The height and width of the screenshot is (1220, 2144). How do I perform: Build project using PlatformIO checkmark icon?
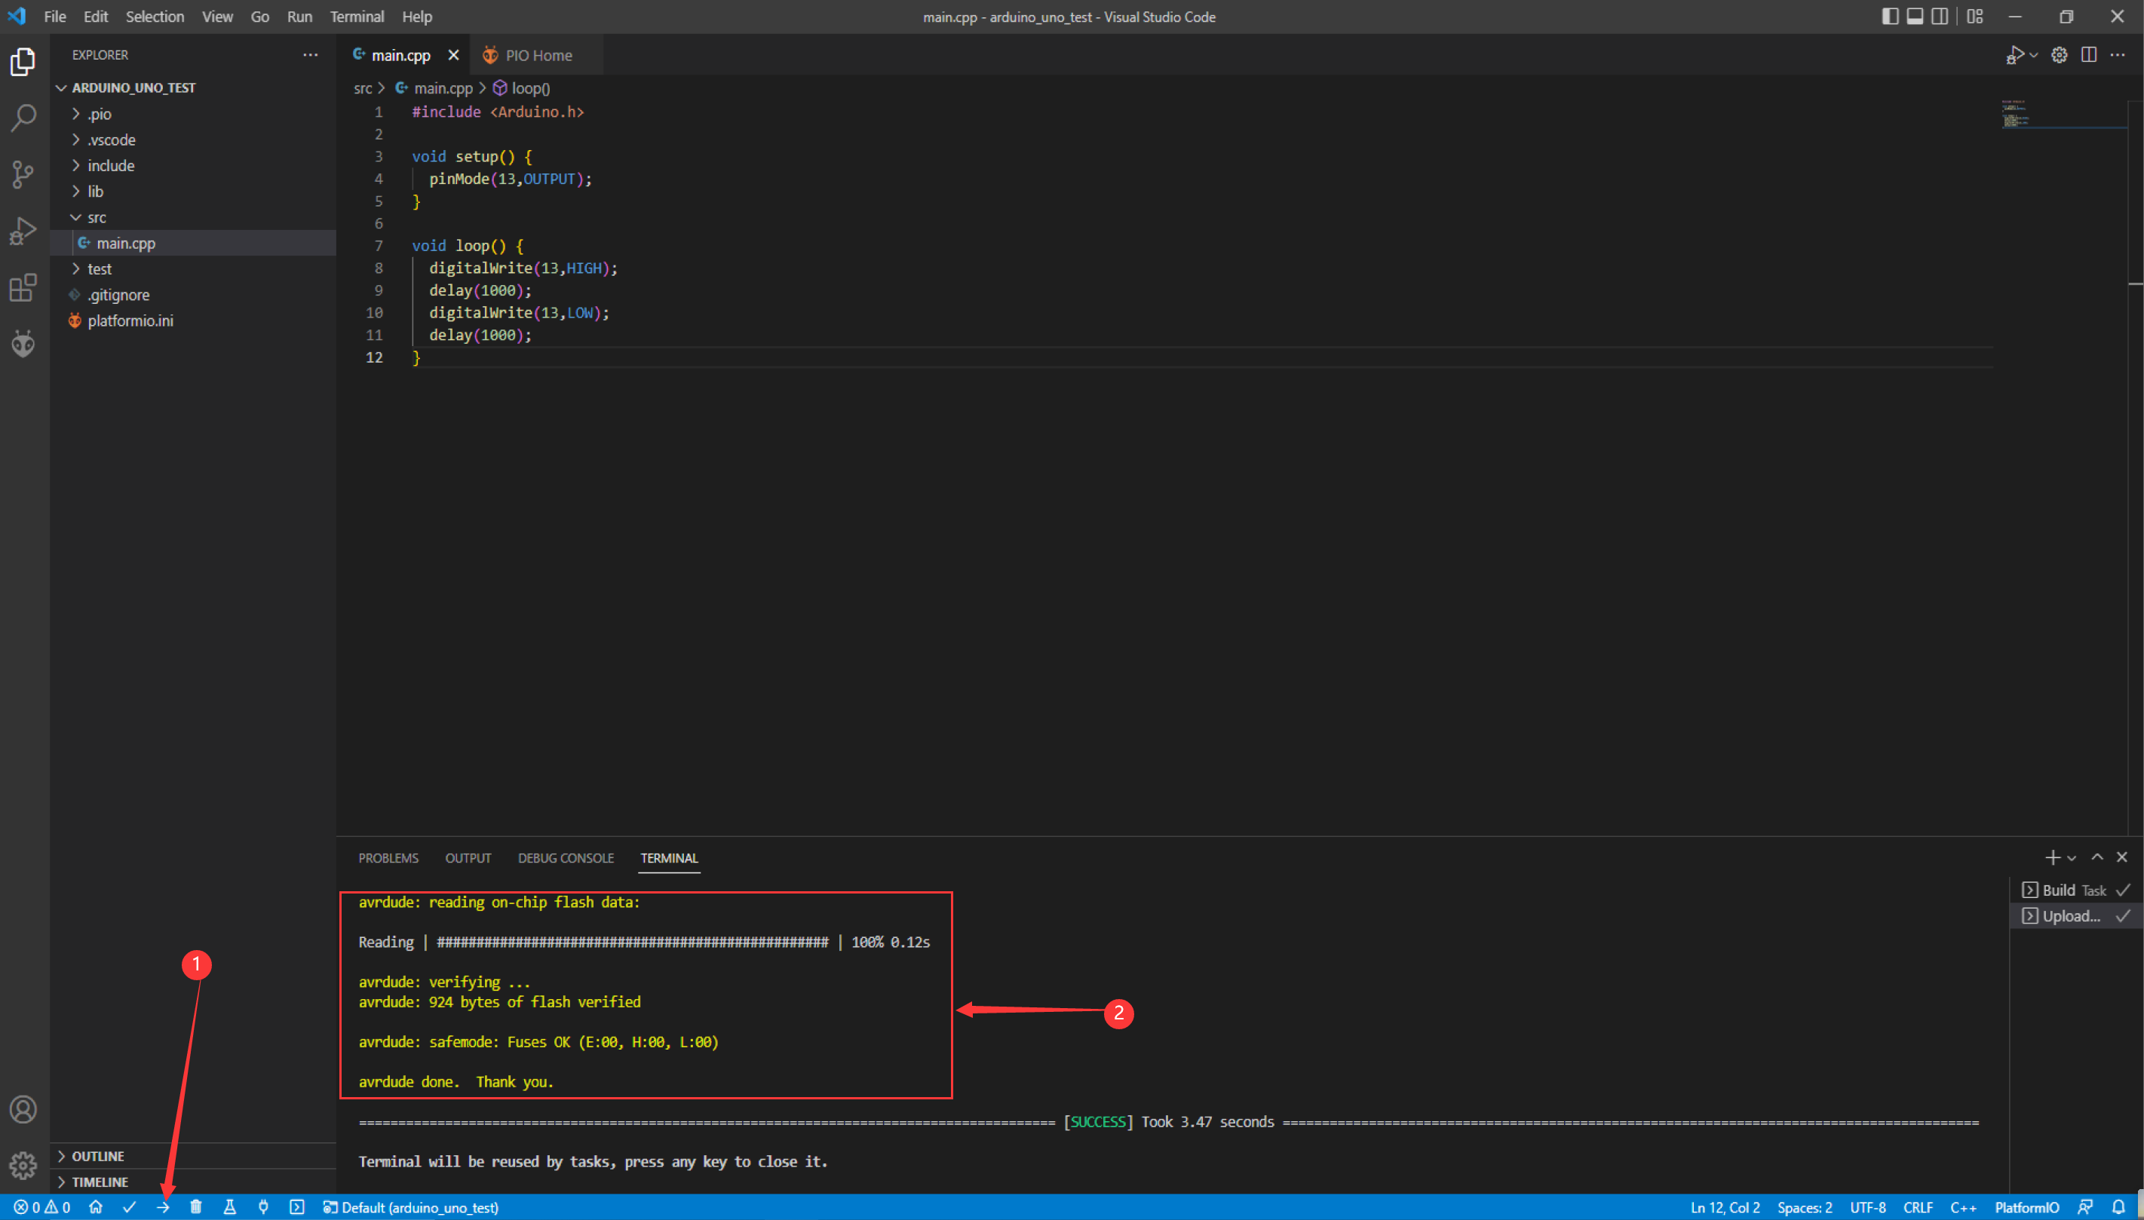click(129, 1206)
